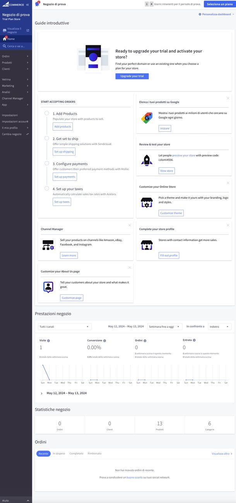This screenshot has height=503, width=236.
Task: Expand the Aiuto help menu
Action: pos(16,500)
